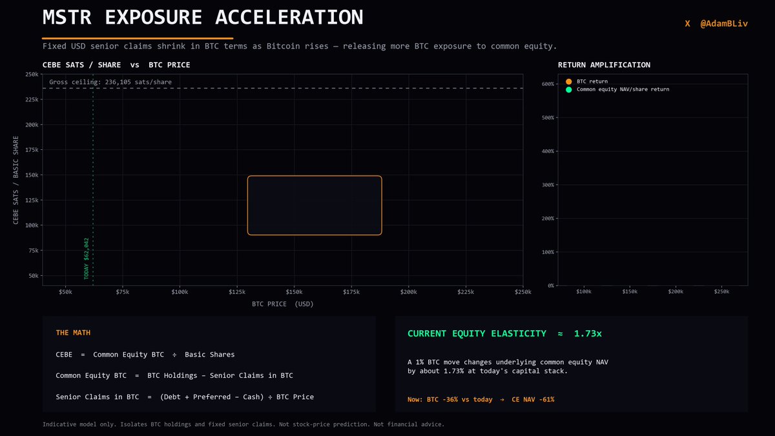
Task: Click the '$225k' x-axis tick label
Action: (x=466, y=293)
